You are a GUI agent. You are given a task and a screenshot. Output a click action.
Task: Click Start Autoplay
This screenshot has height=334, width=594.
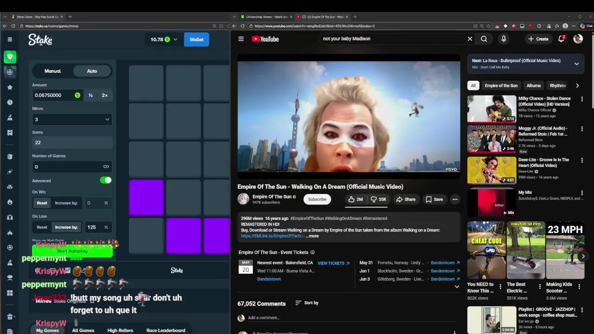coord(72,251)
